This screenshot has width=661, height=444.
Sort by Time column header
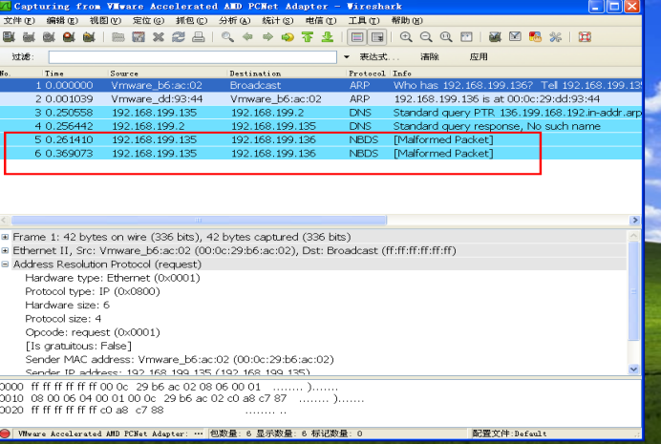click(75, 74)
